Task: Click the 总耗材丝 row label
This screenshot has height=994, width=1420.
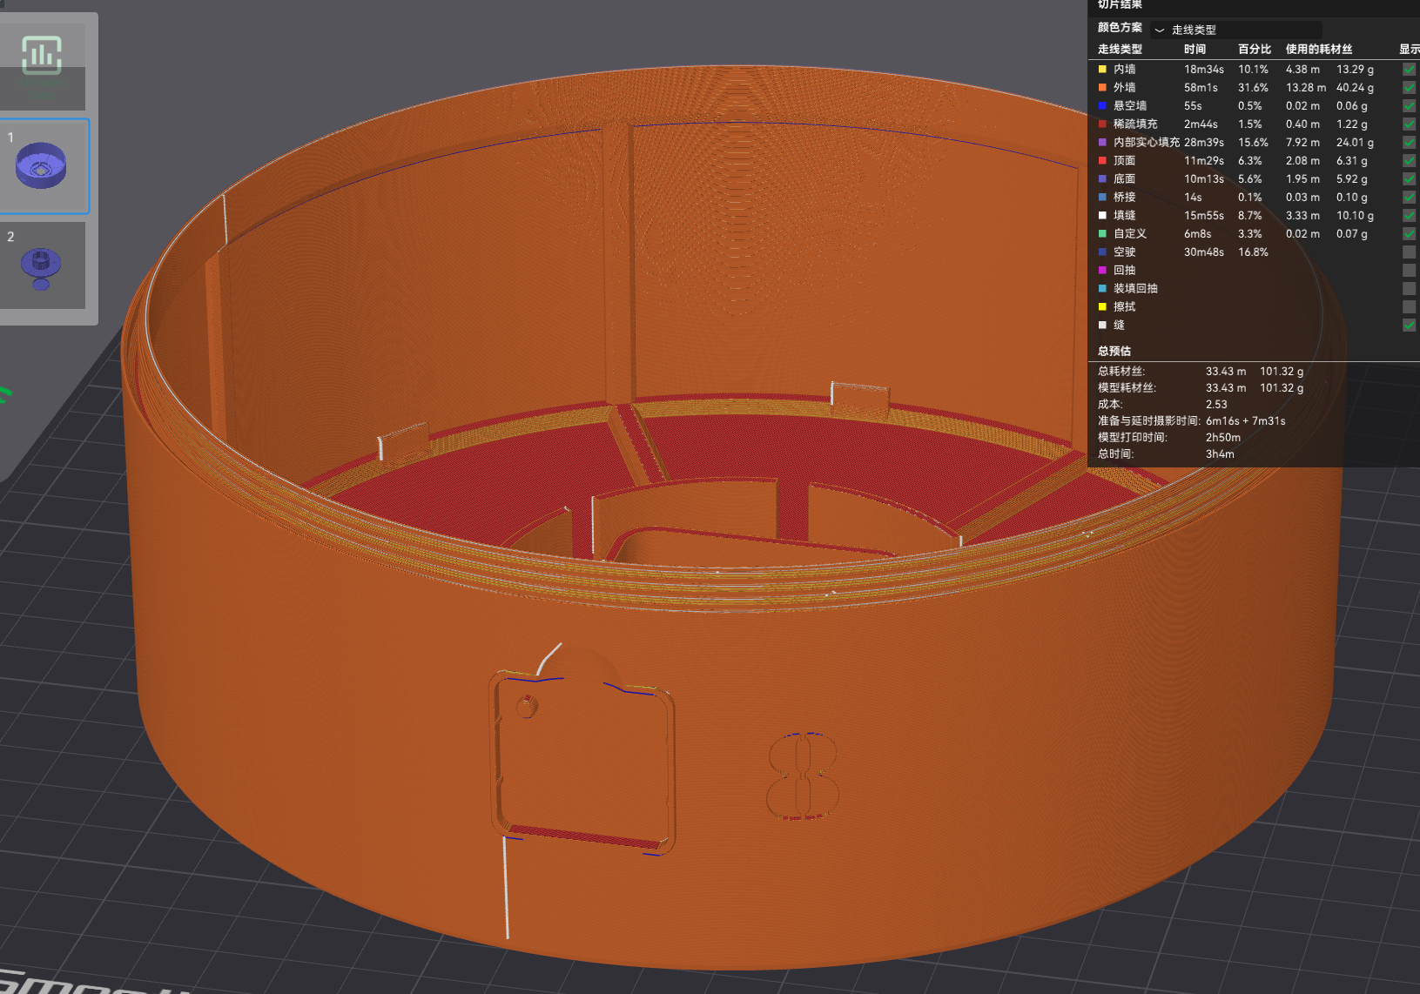Action: 1121,371
